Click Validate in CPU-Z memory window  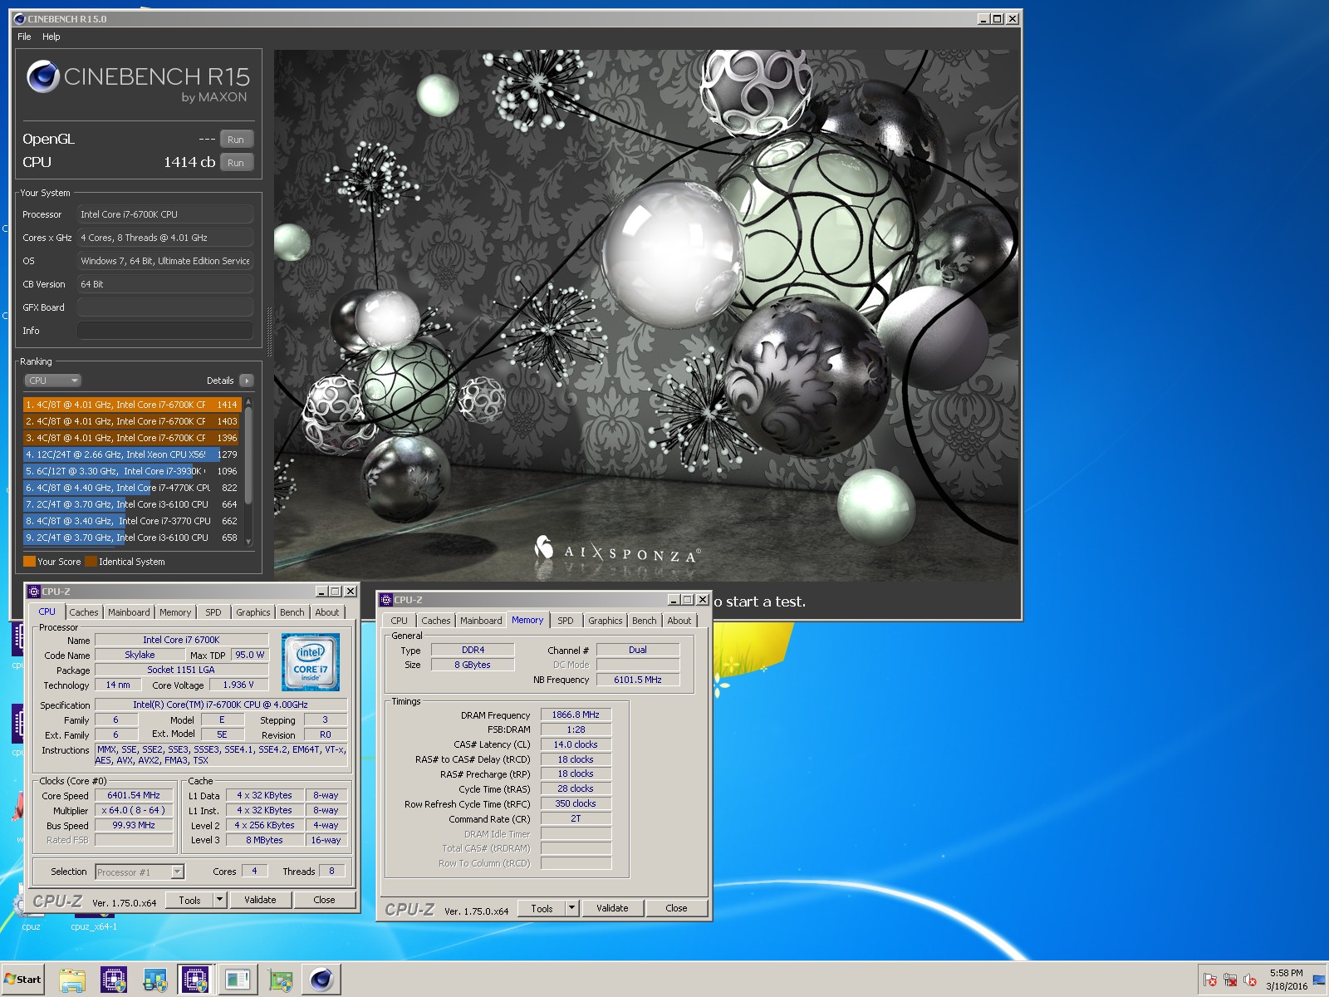pos(612,908)
